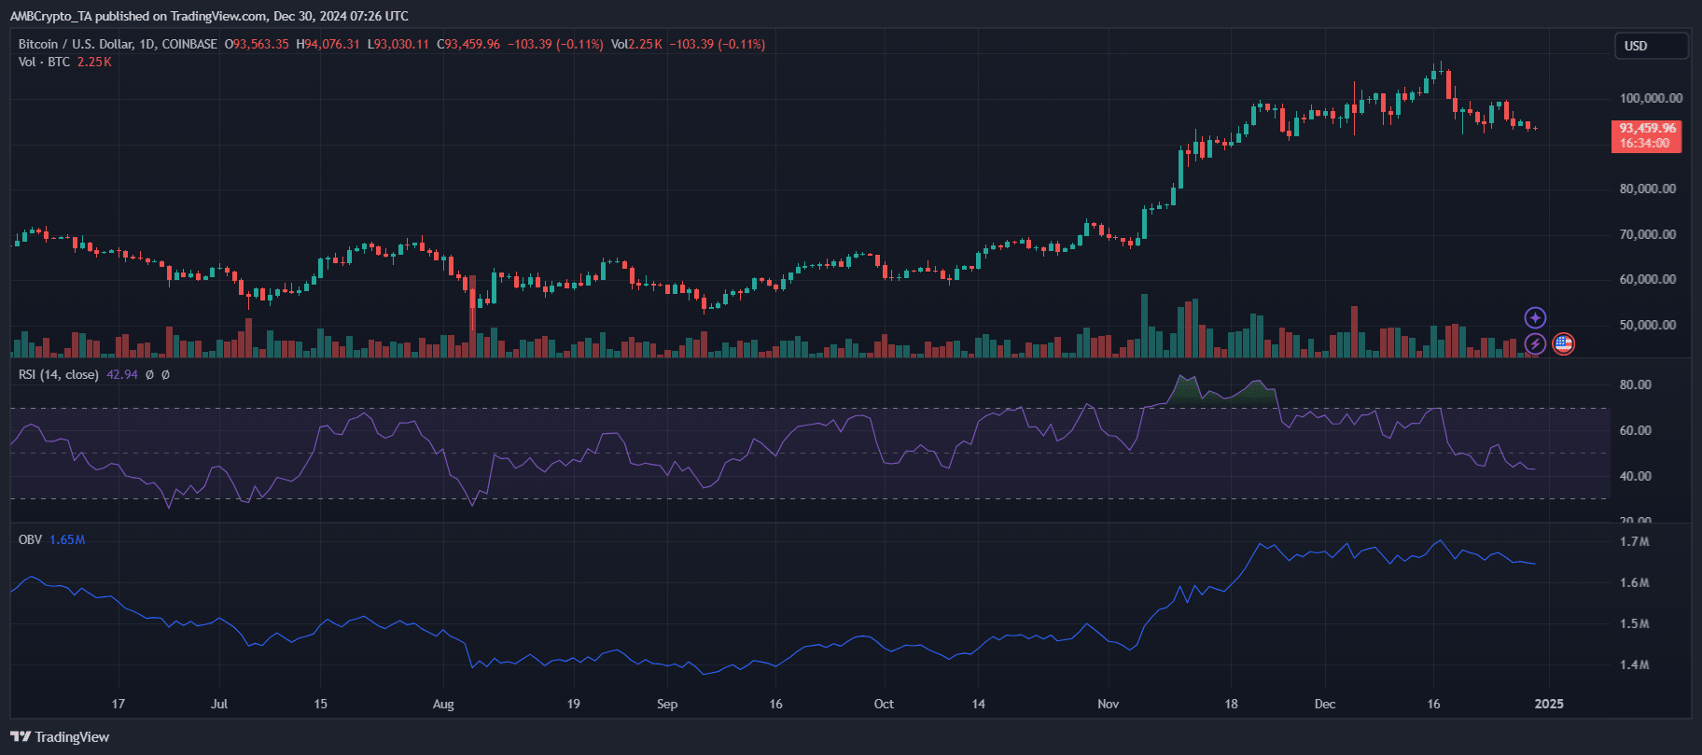Click the OBV value 1.65M
Screen dimensions: 1702x755
coord(67,539)
